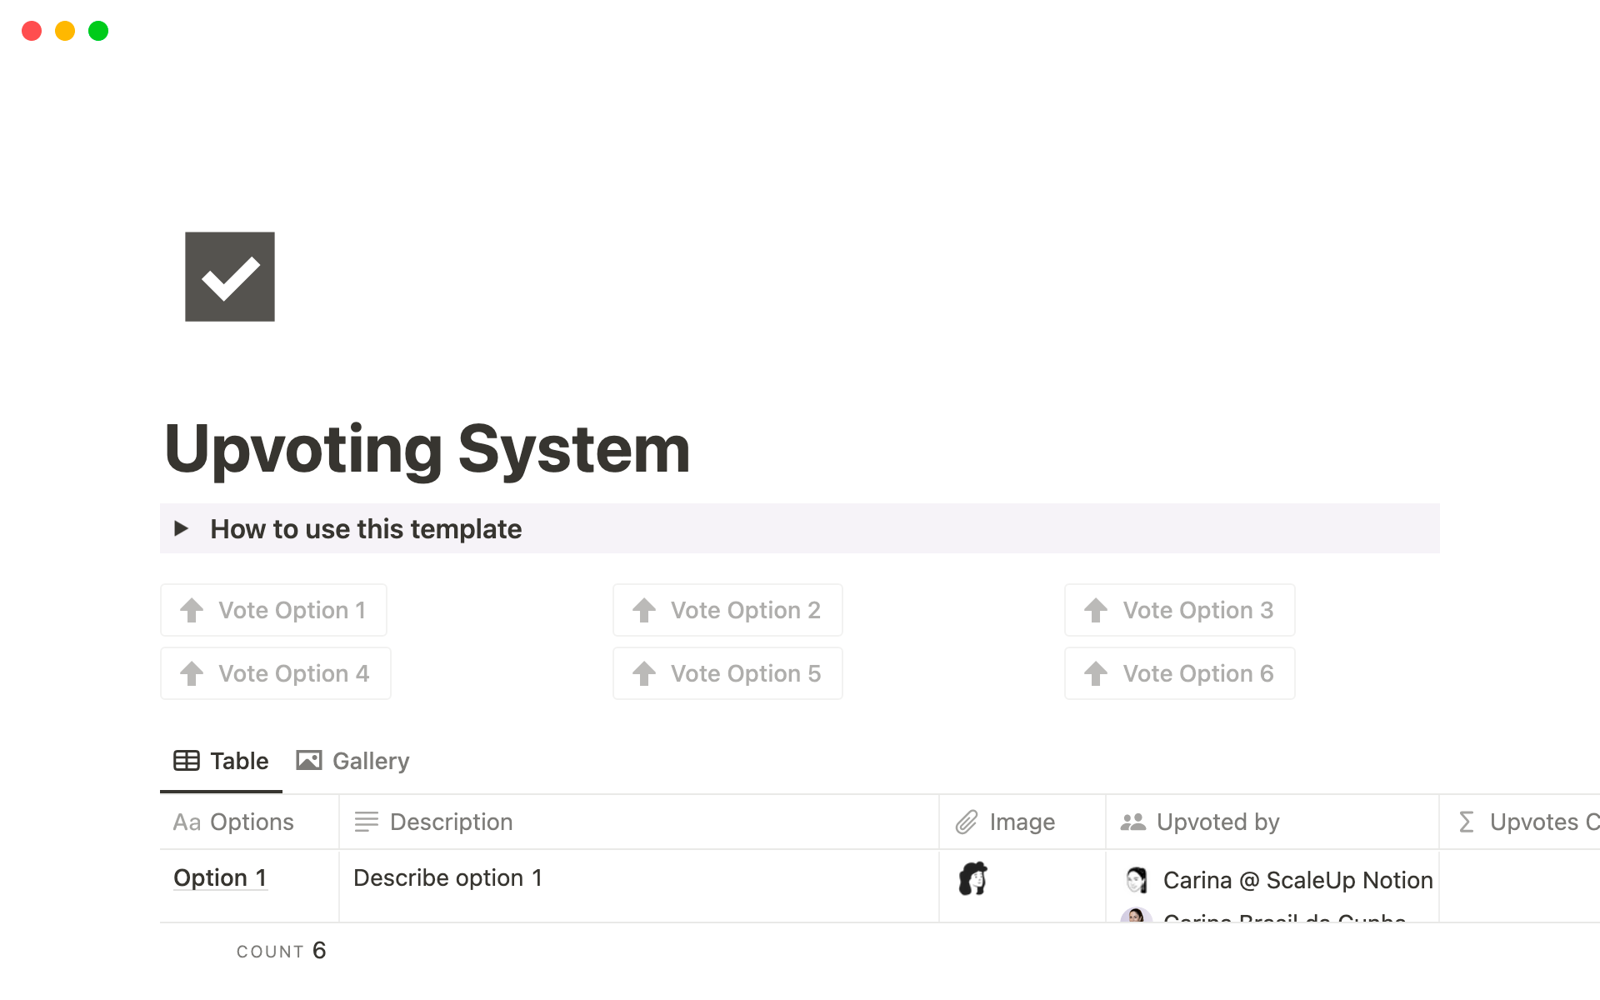
Task: Switch to the Gallery view tab
Action: (x=353, y=761)
